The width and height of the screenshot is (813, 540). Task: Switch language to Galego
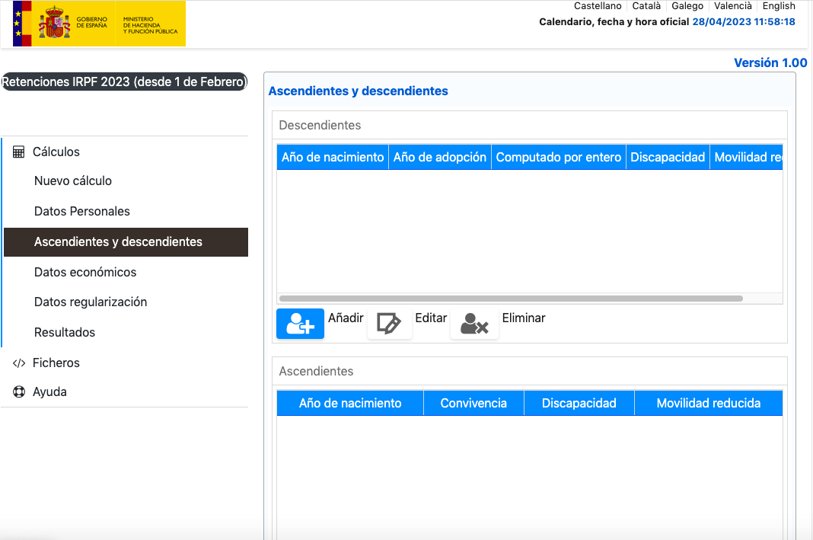pos(687,6)
